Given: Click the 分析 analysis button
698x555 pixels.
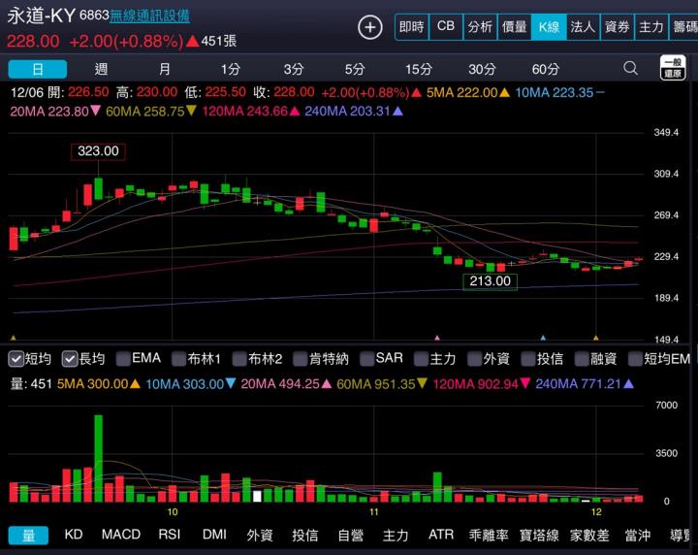Looking at the screenshot, I should click(479, 27).
